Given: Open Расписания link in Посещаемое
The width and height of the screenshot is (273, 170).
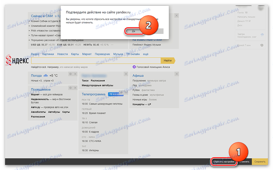Looking at the screenshot, I should [38, 117].
